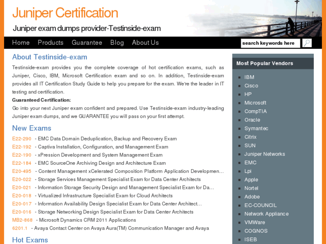Click Captiva Installation, Configuration exam title
Image resolution: width=326 pixels, height=244 pixels.
point(103,147)
